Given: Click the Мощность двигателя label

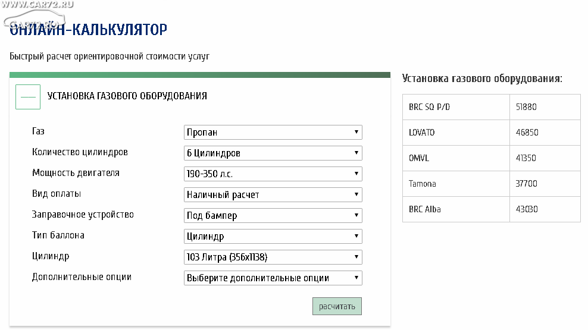Looking at the screenshot, I should pyautogui.click(x=76, y=173).
